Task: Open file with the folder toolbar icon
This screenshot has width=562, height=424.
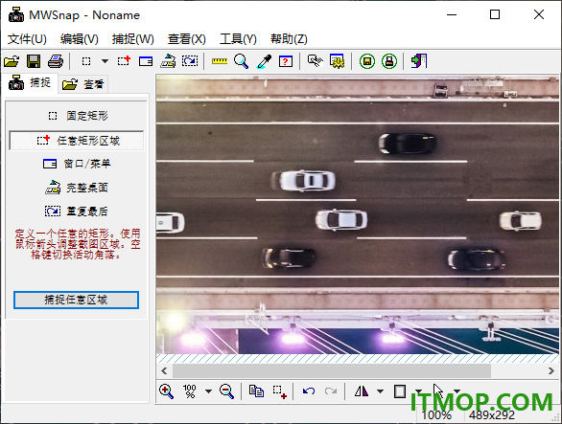Action: point(12,61)
